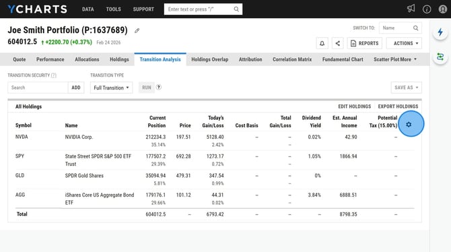Click EXPORT HOLDINGS link
This screenshot has width=451, height=252.
click(398, 106)
